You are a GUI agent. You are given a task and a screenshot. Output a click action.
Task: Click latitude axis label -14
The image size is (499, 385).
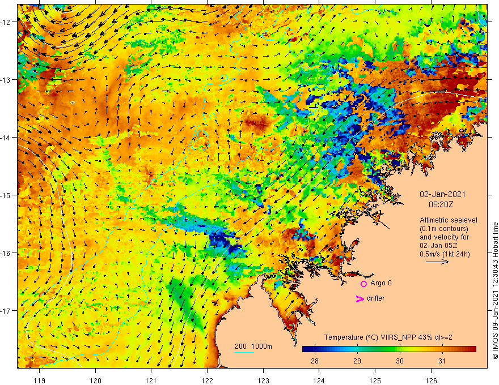(x=6, y=138)
